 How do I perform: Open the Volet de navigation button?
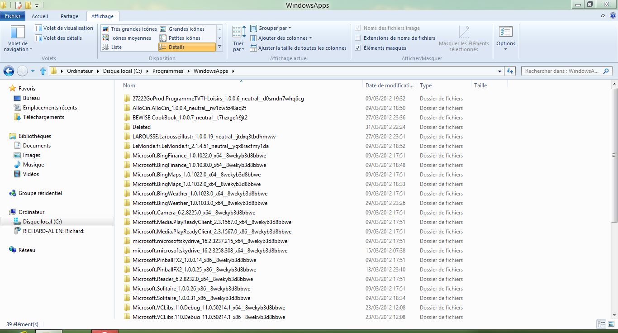tap(18, 39)
